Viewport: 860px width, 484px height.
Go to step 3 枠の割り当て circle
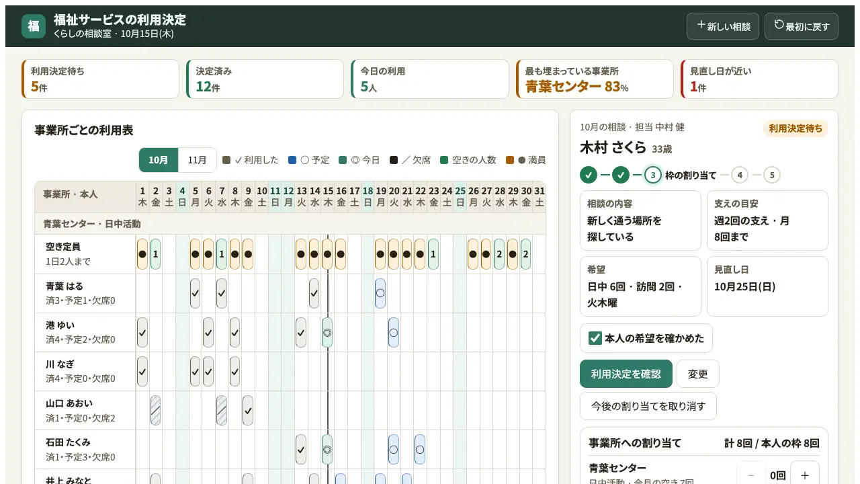point(653,175)
